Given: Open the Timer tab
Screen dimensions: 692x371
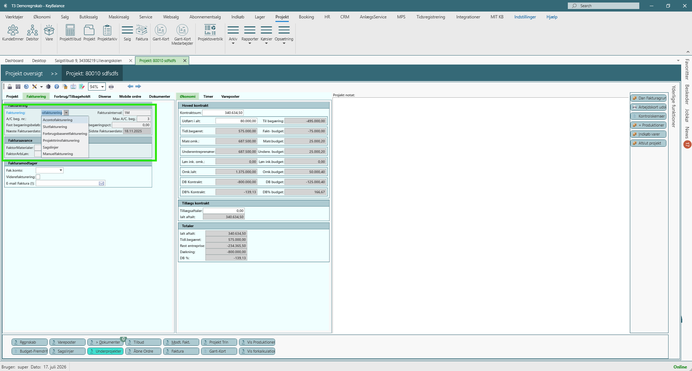Looking at the screenshot, I should pos(208,97).
